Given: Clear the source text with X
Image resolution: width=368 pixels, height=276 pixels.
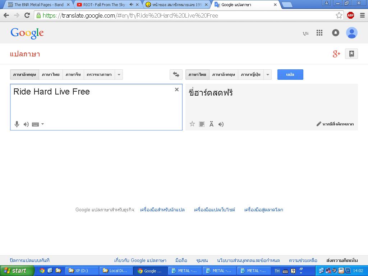Looking at the screenshot, I should coord(177,89).
